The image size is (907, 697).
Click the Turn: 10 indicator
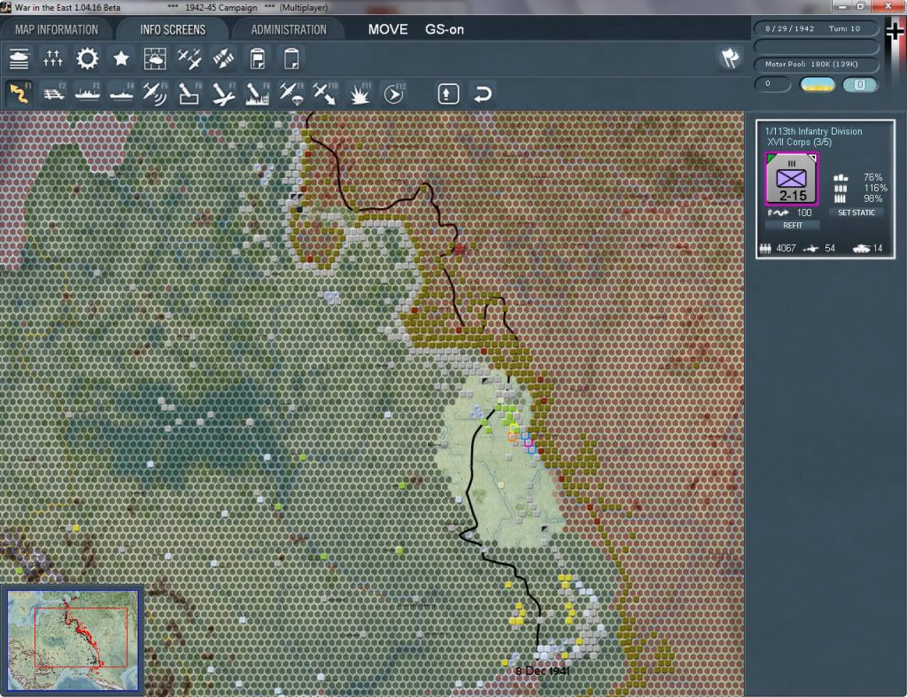coord(844,28)
